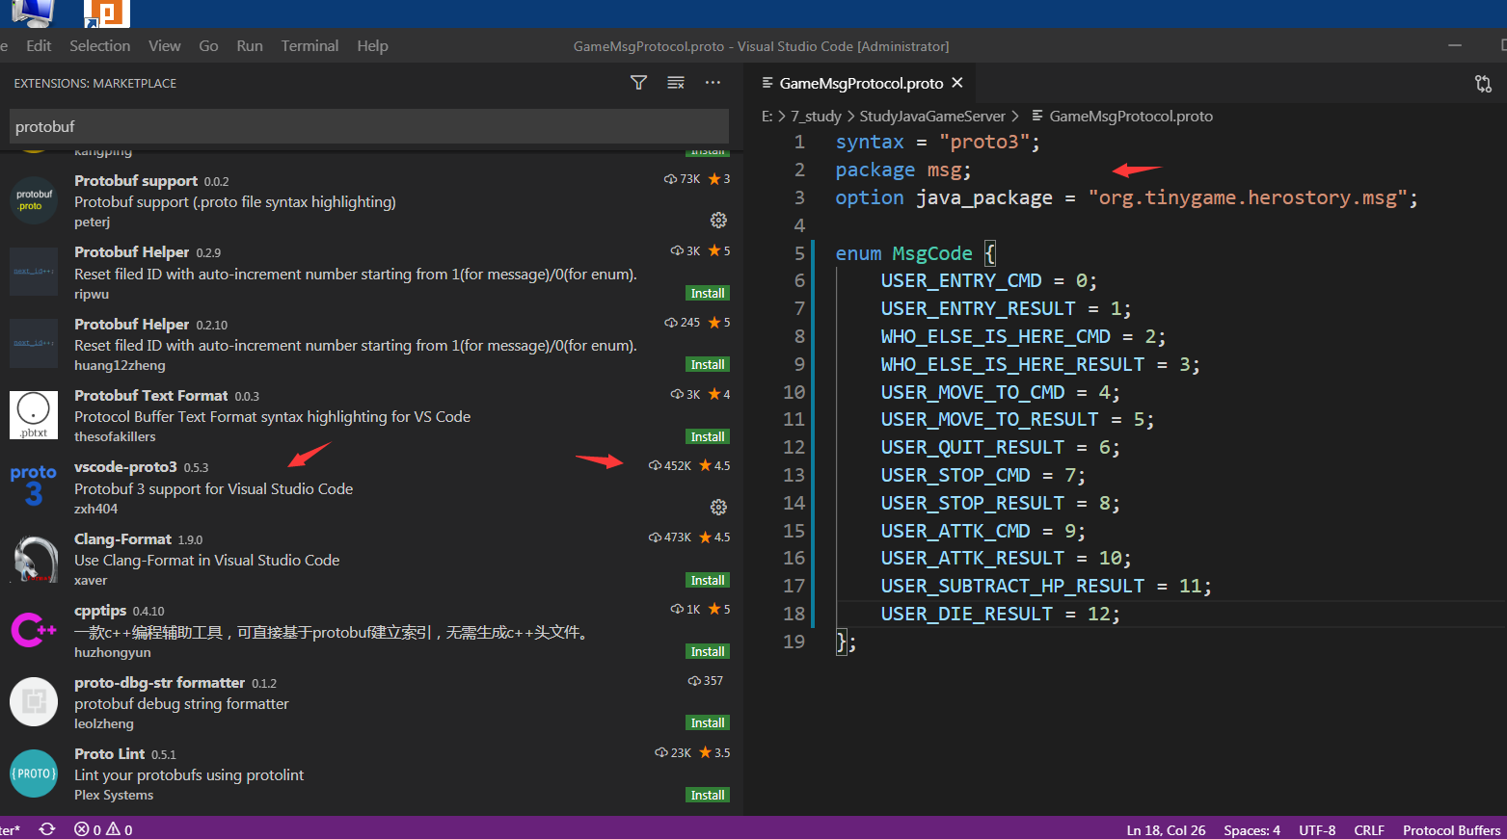Open the gear icon for Protobuf support extension
Screen dimensions: 1507x839
coord(718,220)
